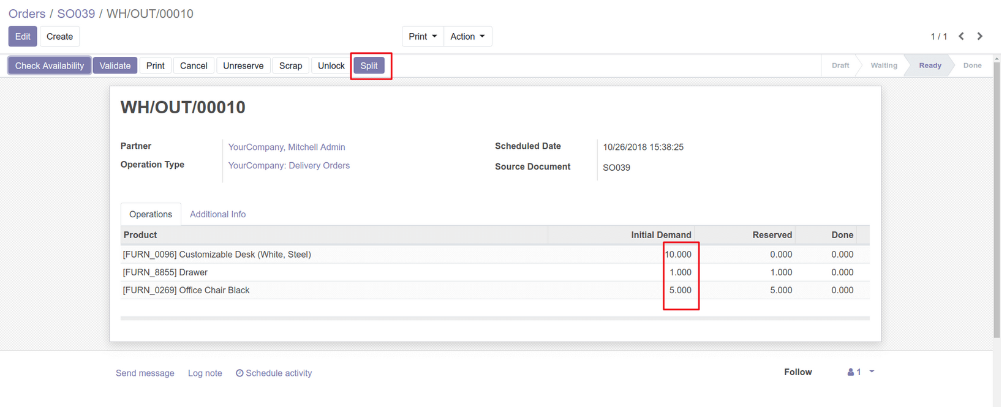Open the Print dropdown menu
Screen dimensions: 1007x407
point(422,37)
